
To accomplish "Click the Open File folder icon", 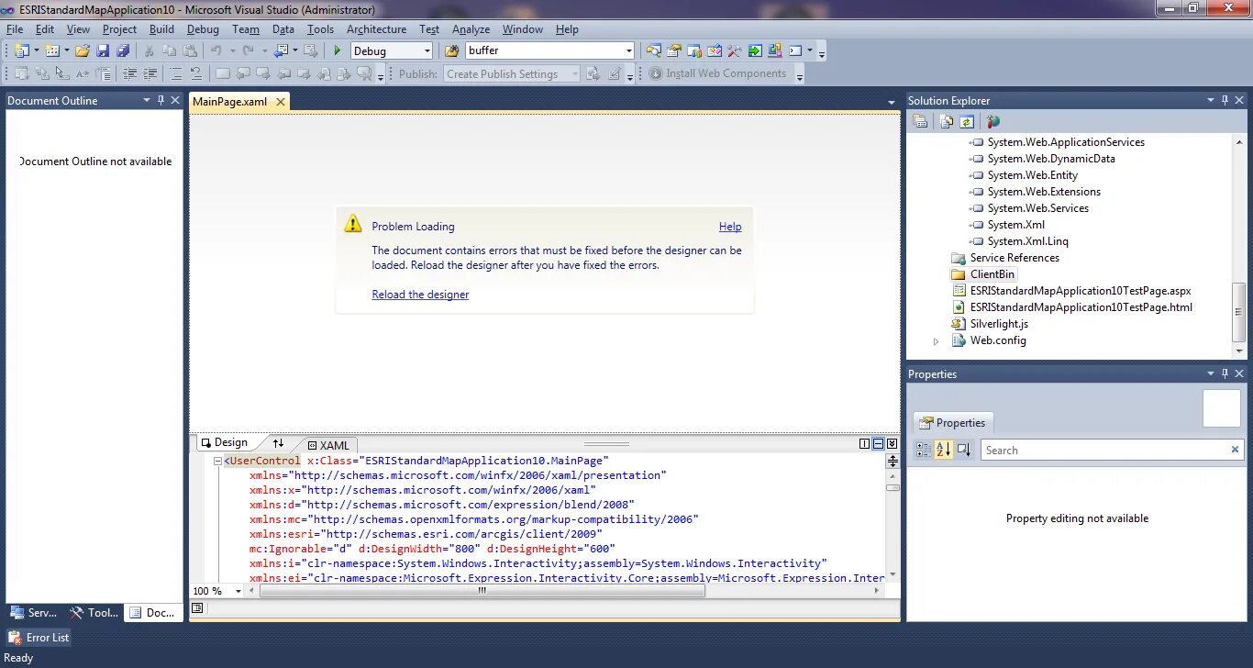I will tap(83, 51).
